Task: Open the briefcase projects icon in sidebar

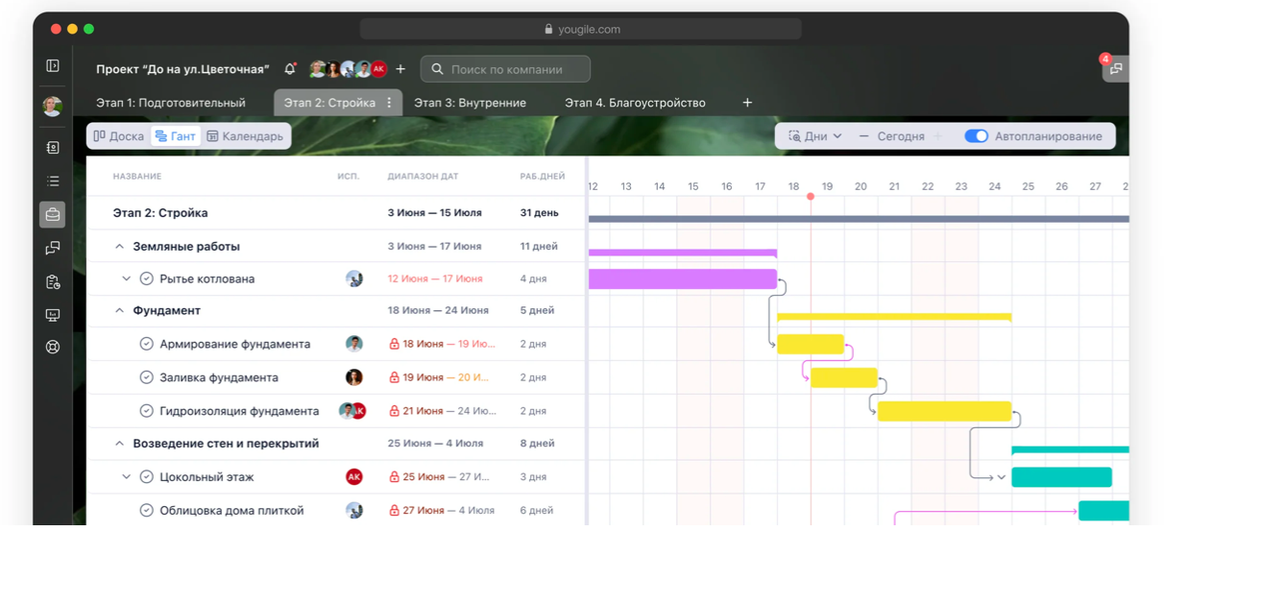Action: pyautogui.click(x=53, y=215)
